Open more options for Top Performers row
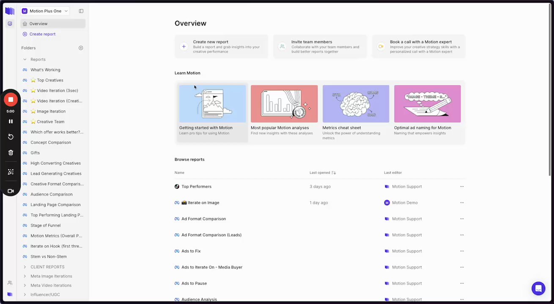The image size is (554, 304). pyautogui.click(x=462, y=187)
